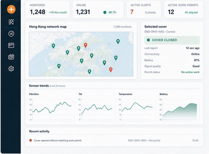Click the green dot in the COVER CLOSED banner
Viewport: 209px width, 154px height.
(148, 40)
